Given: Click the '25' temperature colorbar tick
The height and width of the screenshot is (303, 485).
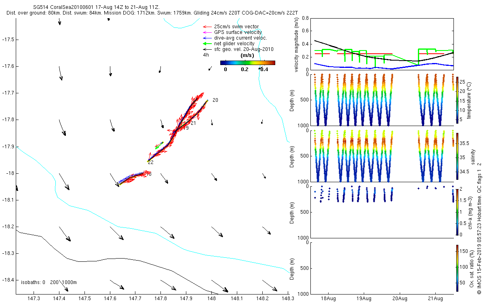Looking at the screenshot, I should [x=462, y=81].
